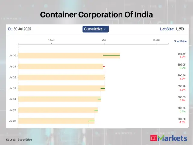Click the 609.35 spot price for Jul 23
193x145 pixels.
click(x=182, y=108)
